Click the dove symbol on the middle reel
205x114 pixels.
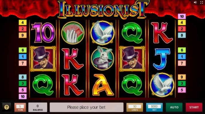102,33
